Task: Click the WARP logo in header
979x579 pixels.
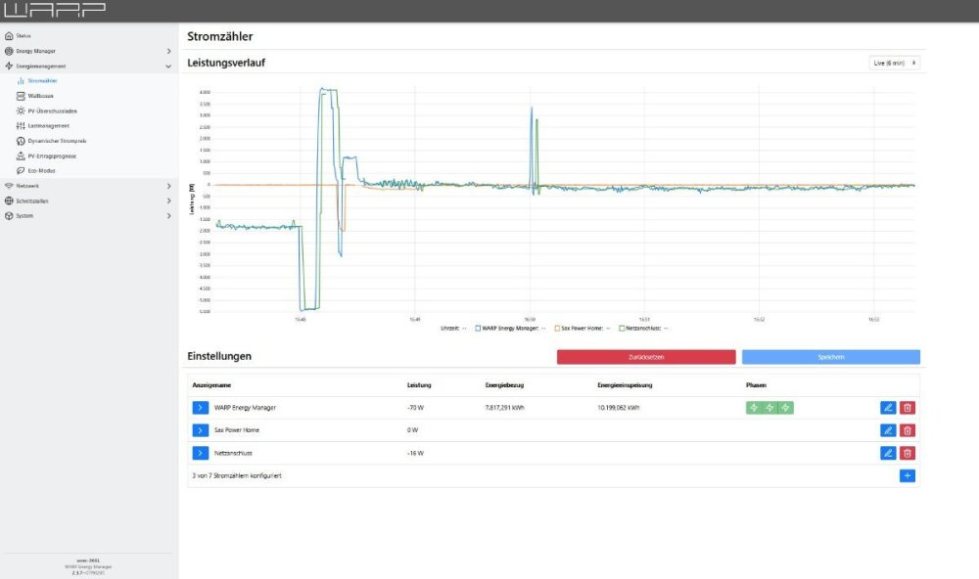Action: coord(54,11)
